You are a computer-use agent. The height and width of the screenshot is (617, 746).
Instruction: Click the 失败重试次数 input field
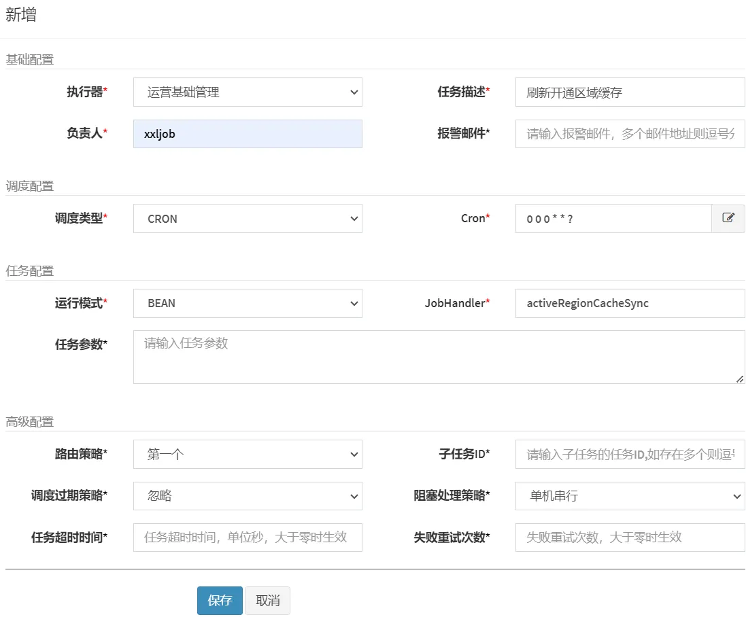[630, 537]
